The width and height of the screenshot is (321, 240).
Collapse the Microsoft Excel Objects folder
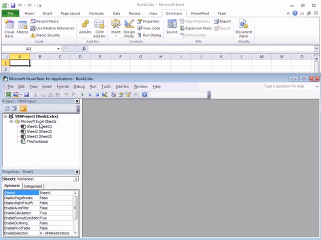11,121
